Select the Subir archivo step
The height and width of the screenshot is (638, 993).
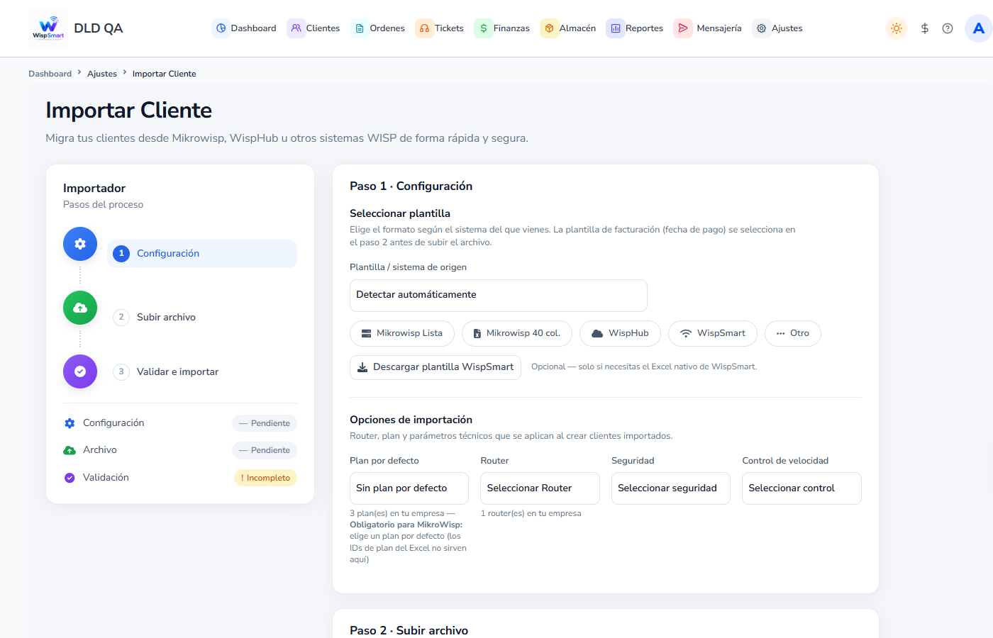[202, 317]
